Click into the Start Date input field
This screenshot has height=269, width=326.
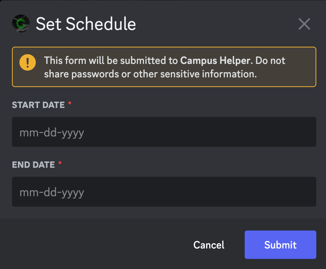click(x=164, y=132)
